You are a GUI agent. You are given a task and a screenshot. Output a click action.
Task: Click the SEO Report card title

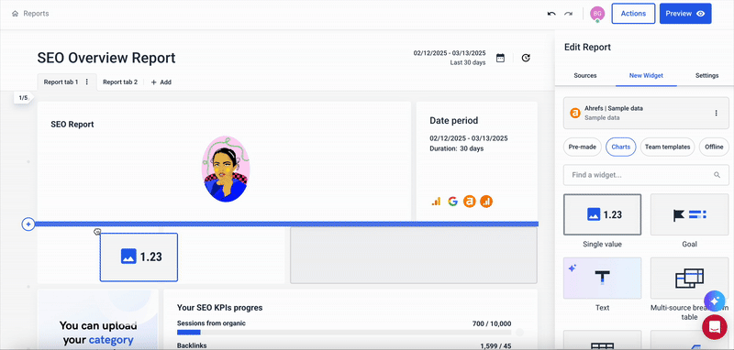pos(72,125)
